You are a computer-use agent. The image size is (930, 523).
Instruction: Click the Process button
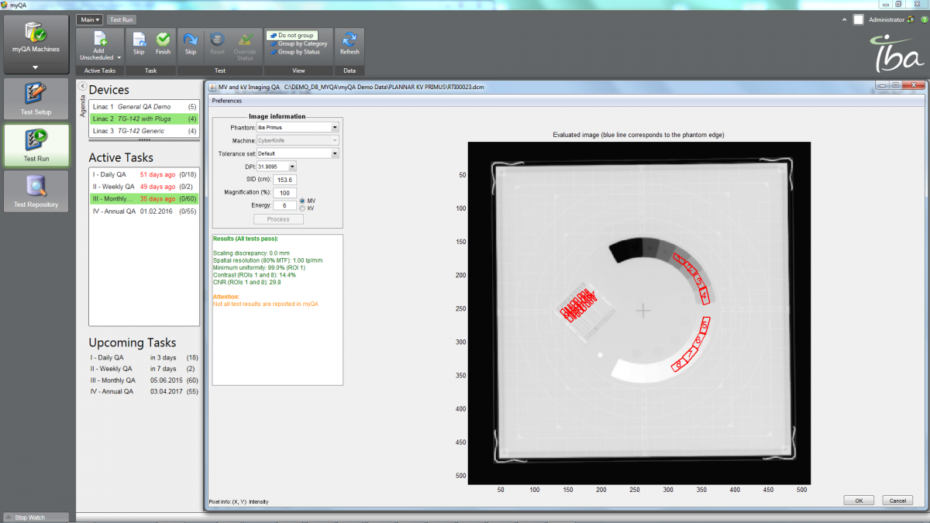coord(278,219)
